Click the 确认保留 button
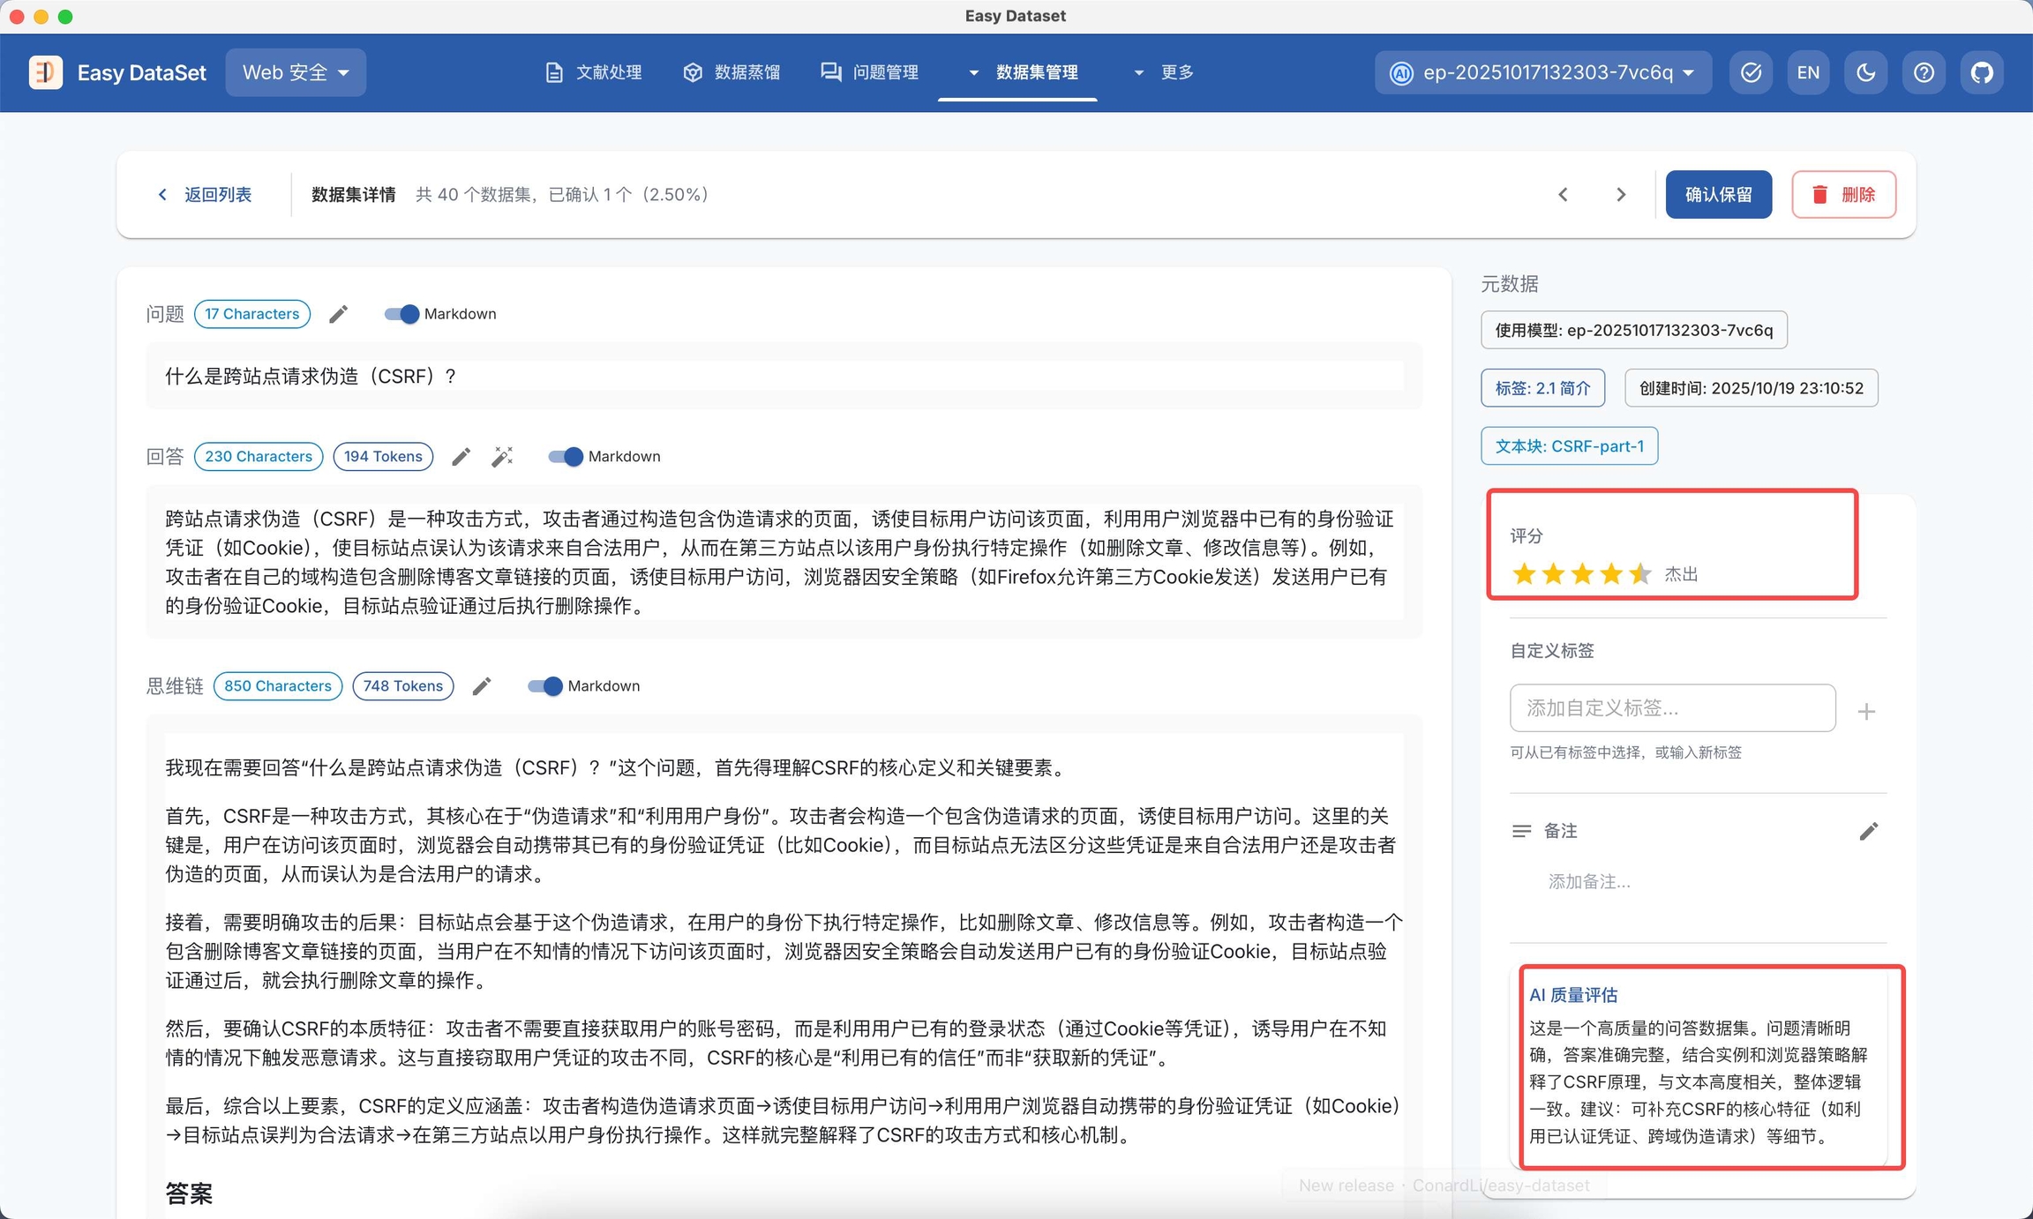Viewport: 2033px width, 1219px height. (1718, 194)
